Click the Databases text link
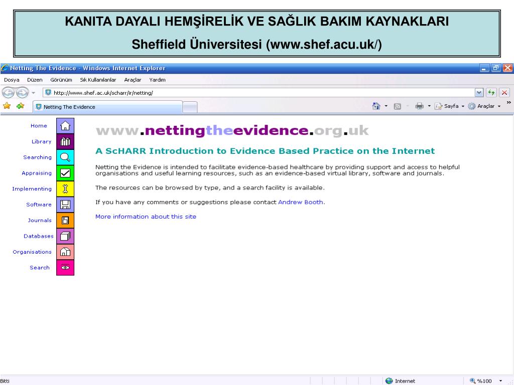The height and width of the screenshot is (385, 514). click(38, 236)
